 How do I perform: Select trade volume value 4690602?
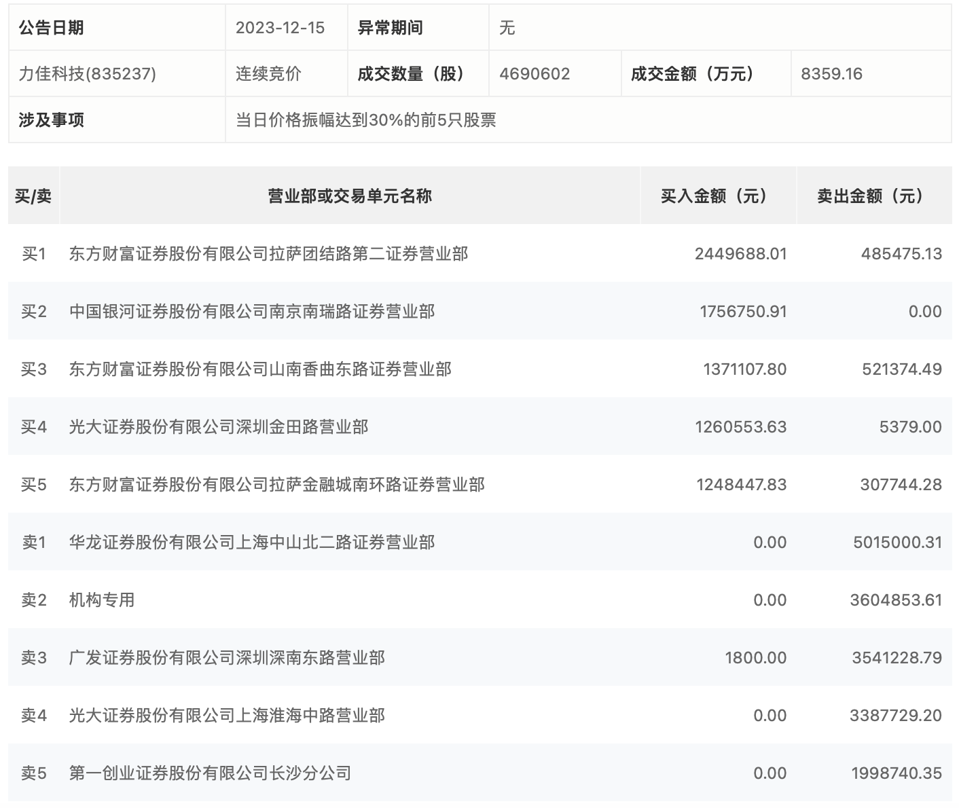coord(535,74)
